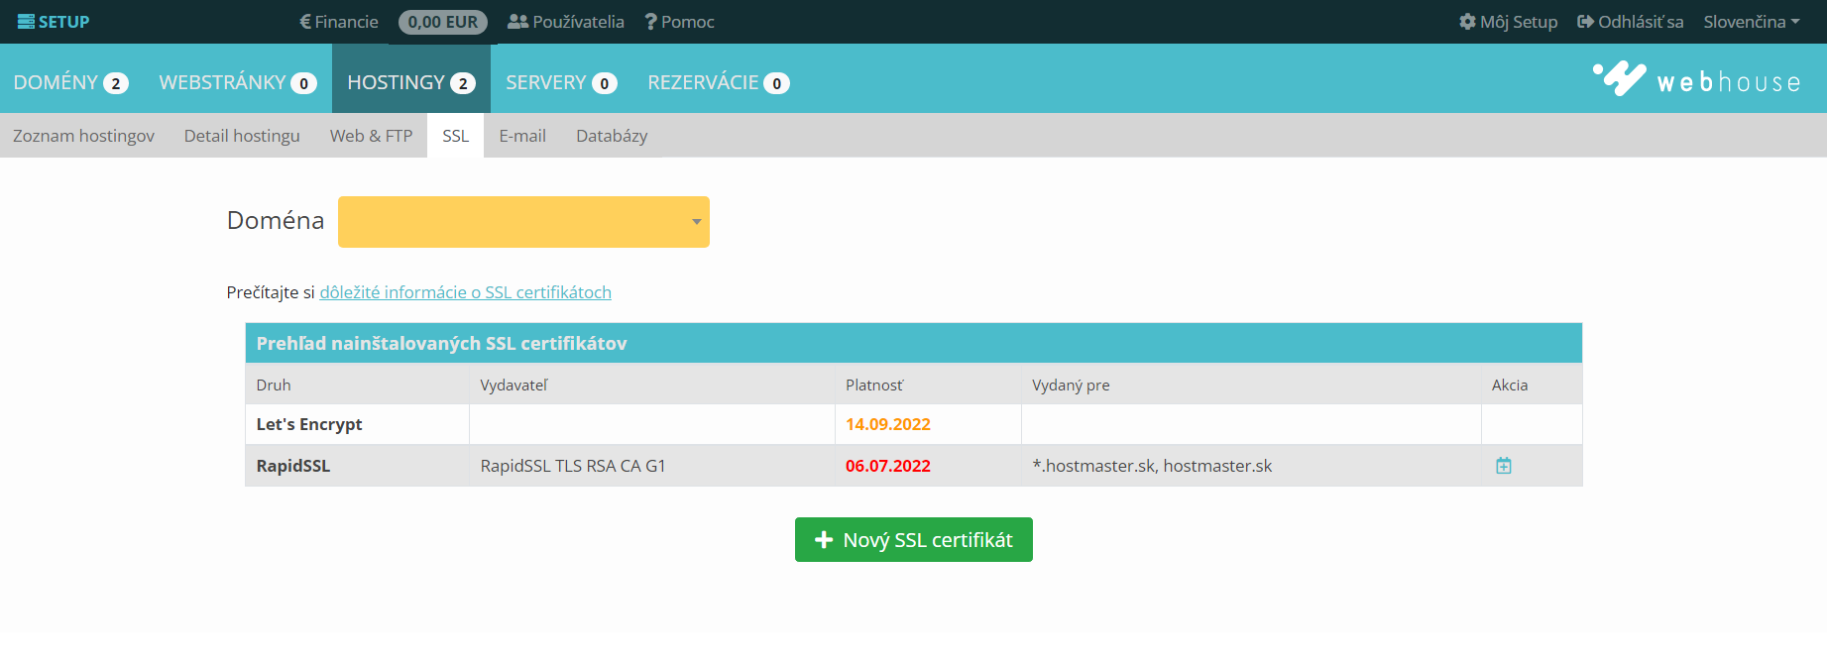1827x662 pixels.
Task: Open the Doména dropdown
Action: point(523,222)
